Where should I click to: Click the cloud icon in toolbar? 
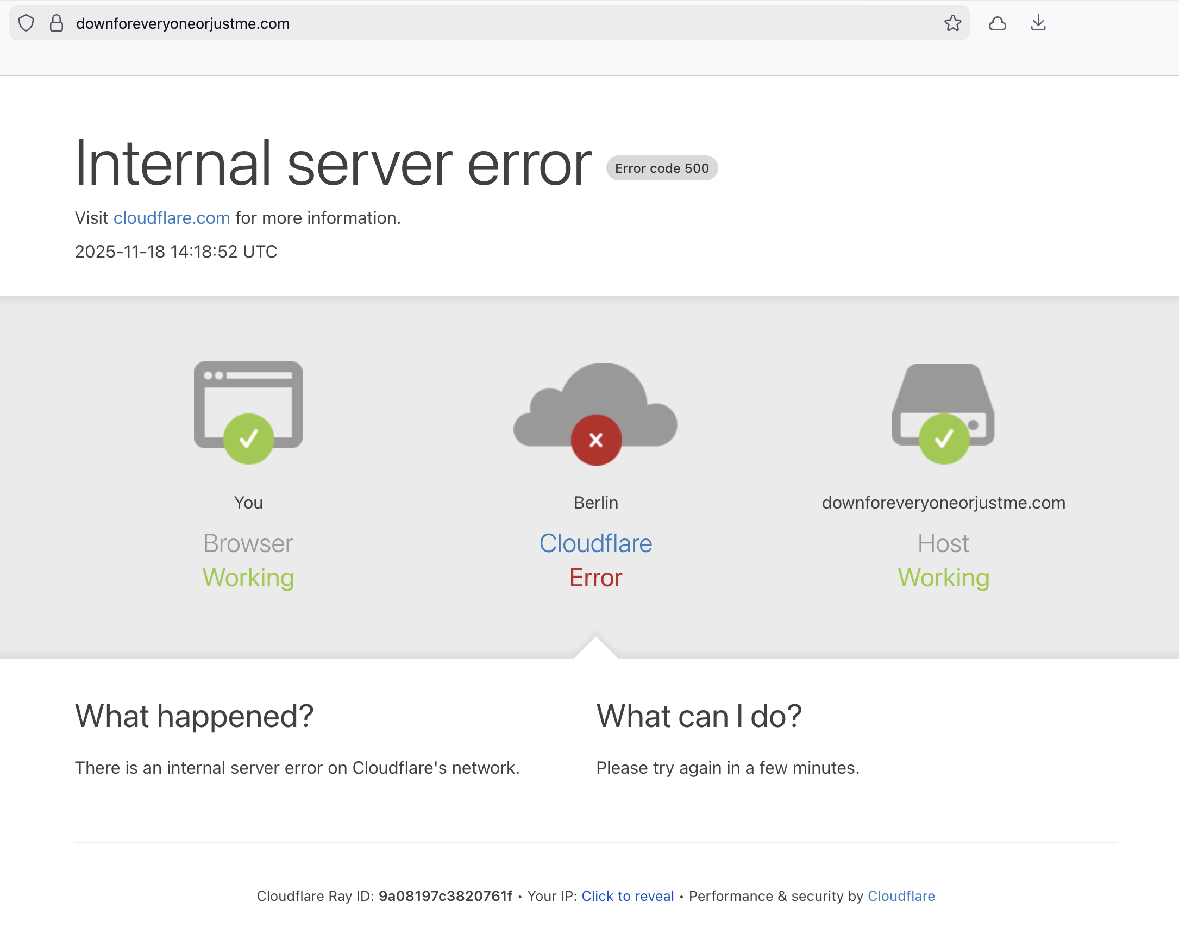[997, 23]
